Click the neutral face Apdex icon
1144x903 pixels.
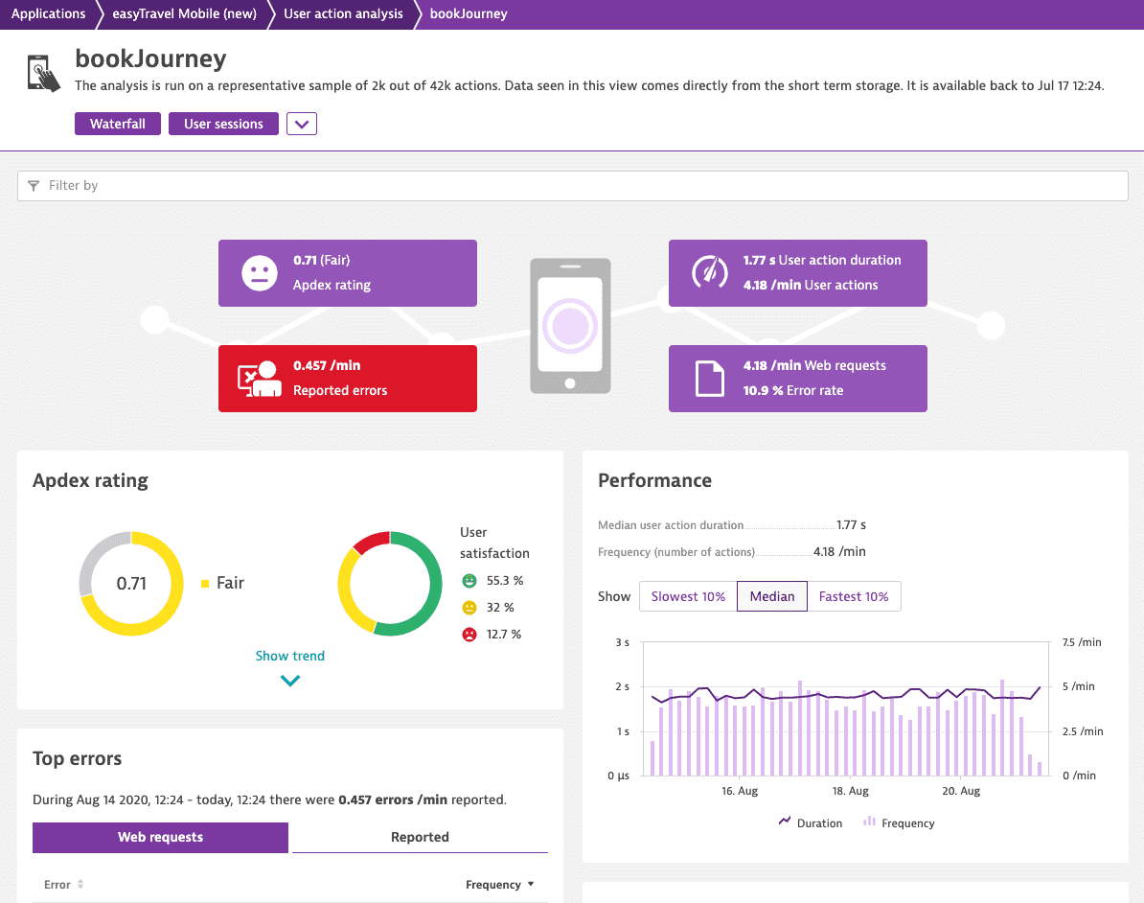[259, 273]
